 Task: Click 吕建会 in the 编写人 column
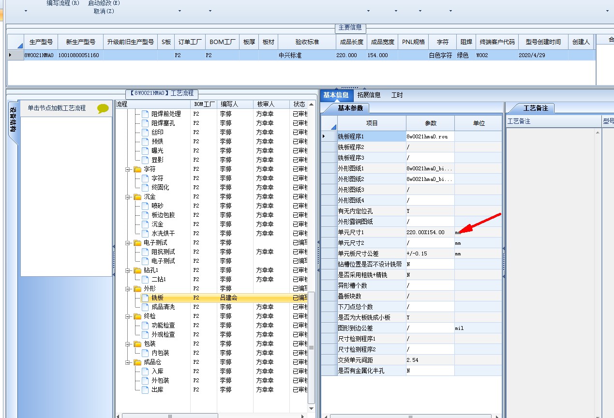[229, 298]
